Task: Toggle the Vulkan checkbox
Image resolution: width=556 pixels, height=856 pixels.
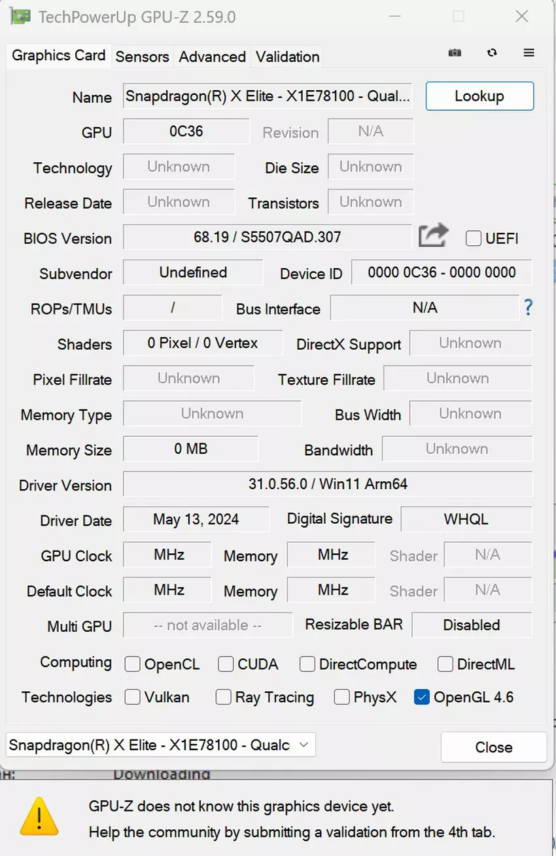Action: (x=133, y=697)
